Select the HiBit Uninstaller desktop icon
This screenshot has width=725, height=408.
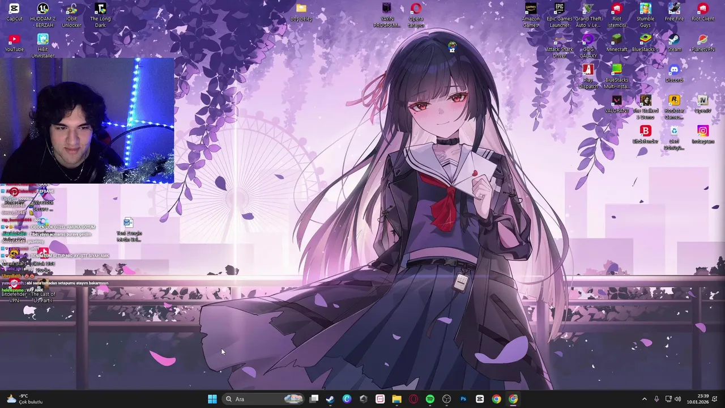pos(43,46)
